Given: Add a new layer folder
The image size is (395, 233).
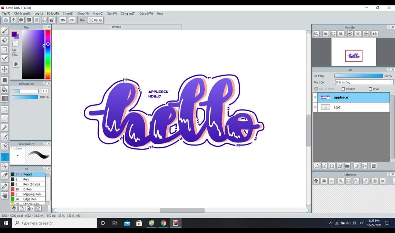Looking at the screenshot, I should (347, 166).
